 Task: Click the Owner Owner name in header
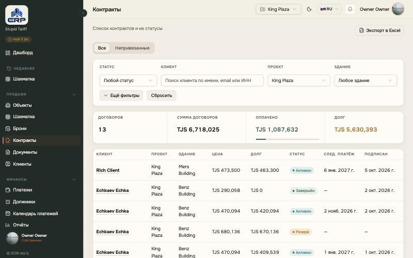click(x=374, y=9)
